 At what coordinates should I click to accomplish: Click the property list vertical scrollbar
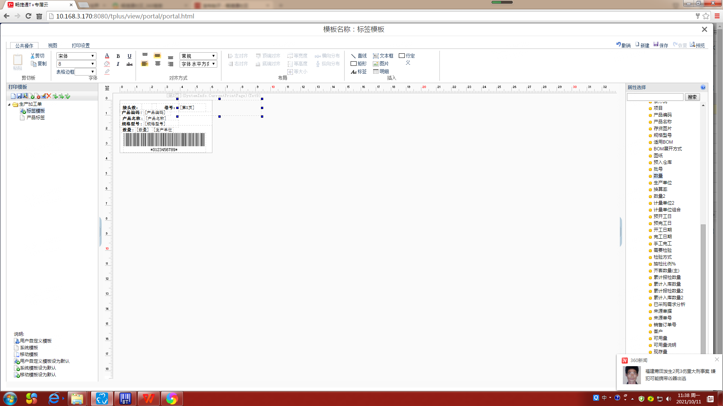pyautogui.click(x=703, y=289)
